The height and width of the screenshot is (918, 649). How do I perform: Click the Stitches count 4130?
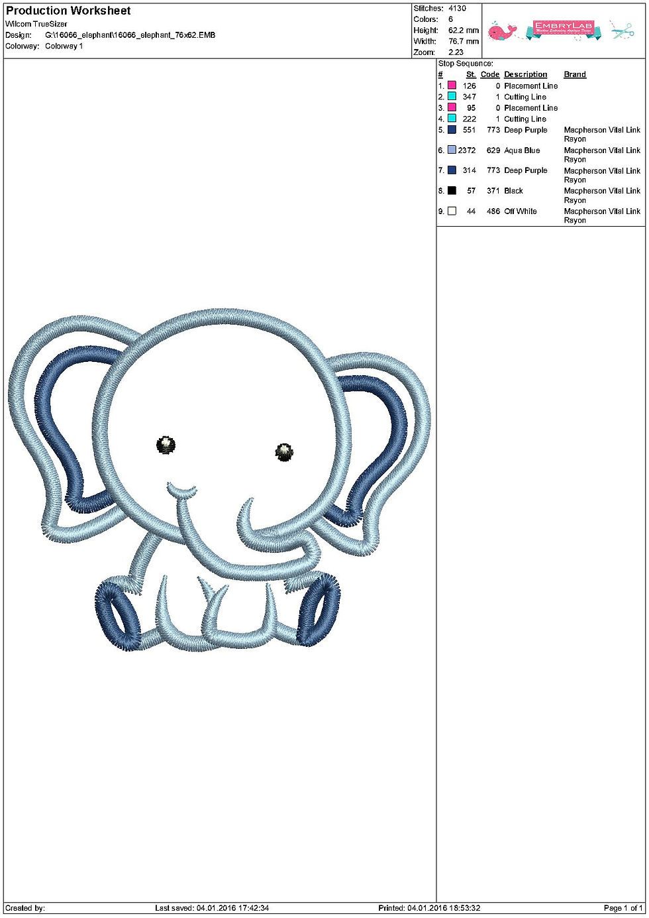(x=456, y=7)
